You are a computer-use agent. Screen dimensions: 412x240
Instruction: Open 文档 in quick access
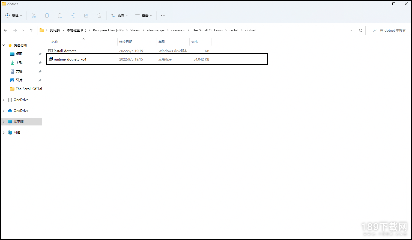[19, 71]
